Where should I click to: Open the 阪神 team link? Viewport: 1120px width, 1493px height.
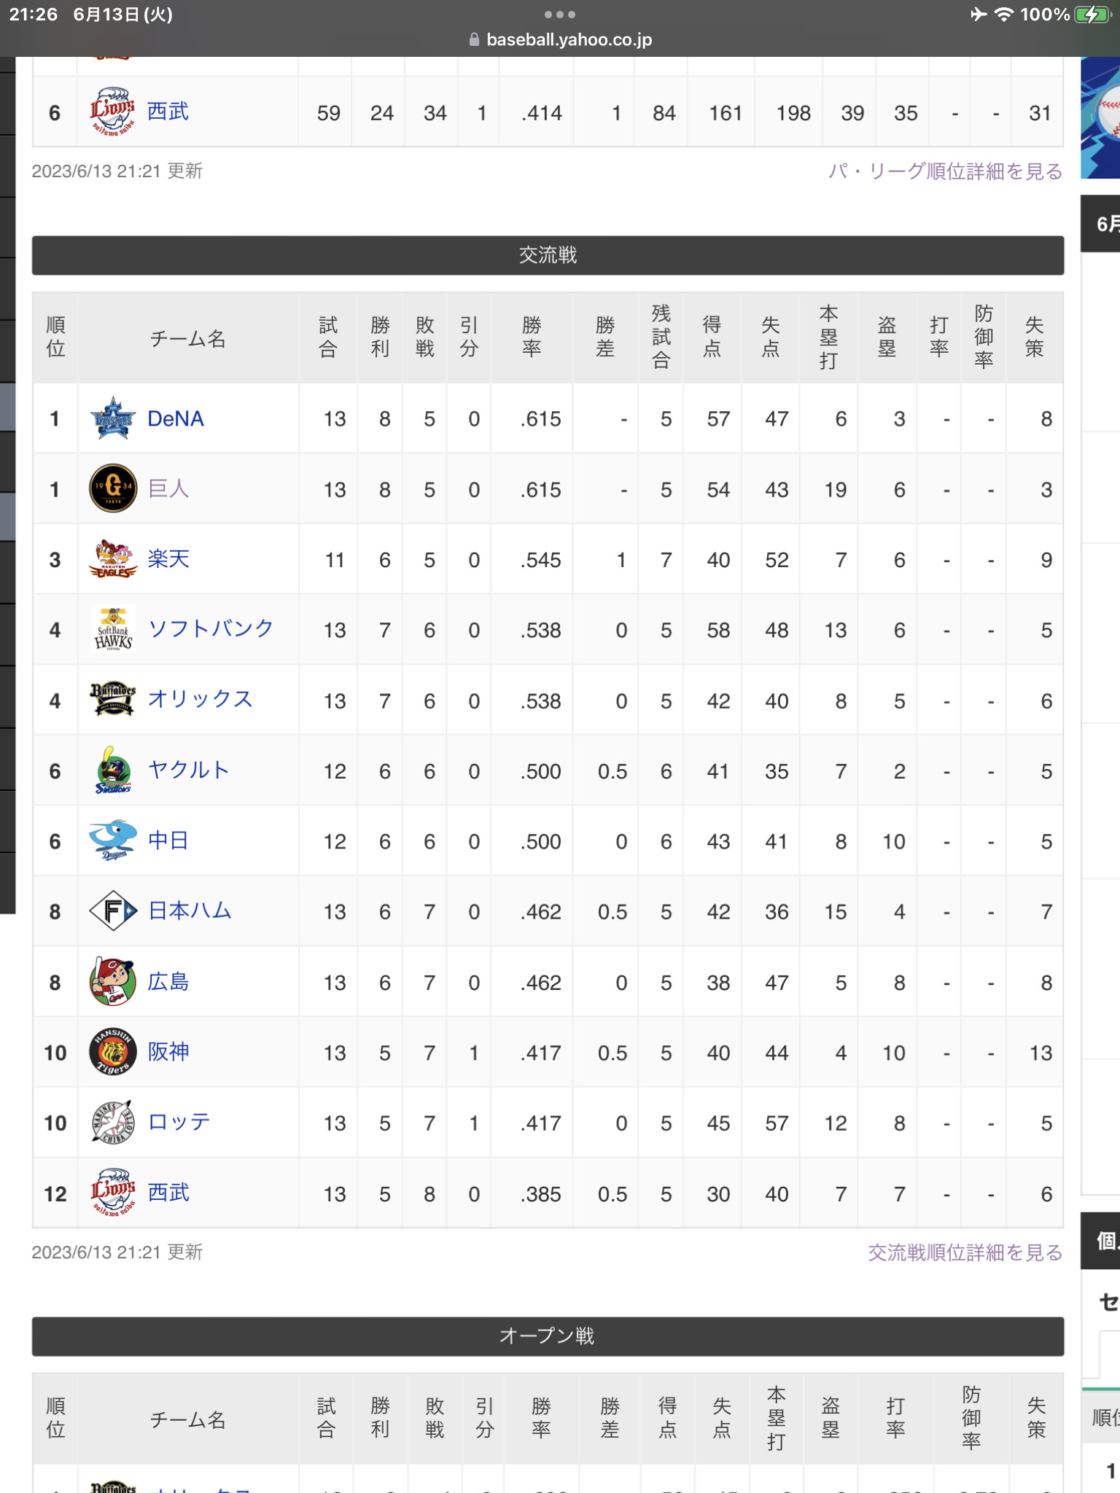pyautogui.click(x=168, y=1052)
